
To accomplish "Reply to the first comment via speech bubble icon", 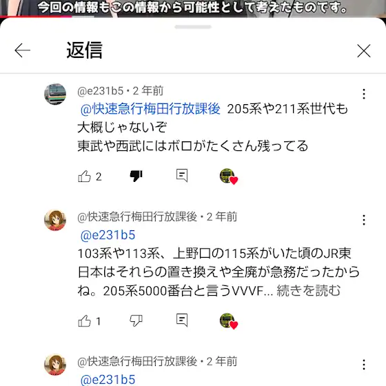I will click(182, 176).
